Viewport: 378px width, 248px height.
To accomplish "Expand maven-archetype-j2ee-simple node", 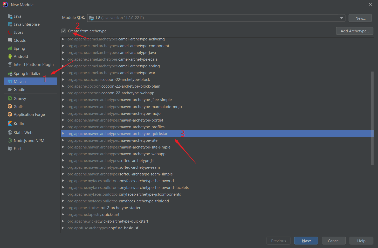I will (x=63, y=100).
